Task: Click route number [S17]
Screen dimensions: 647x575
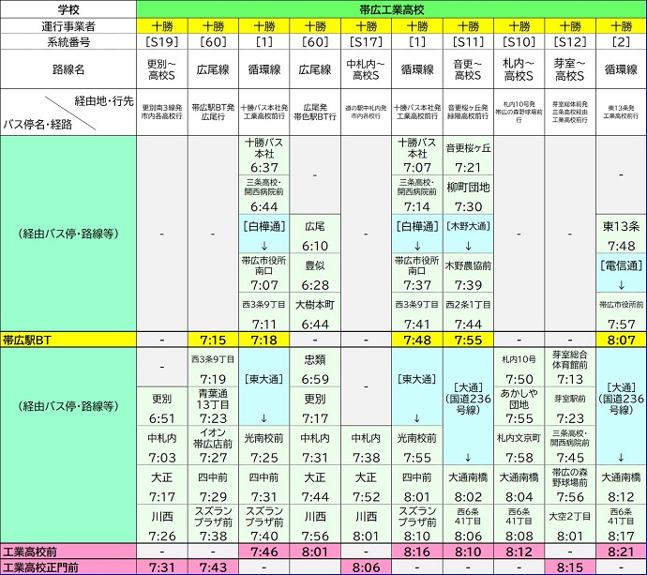Action: coord(366,41)
